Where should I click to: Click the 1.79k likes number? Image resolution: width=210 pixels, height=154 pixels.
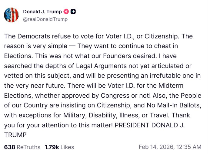pos(52,147)
